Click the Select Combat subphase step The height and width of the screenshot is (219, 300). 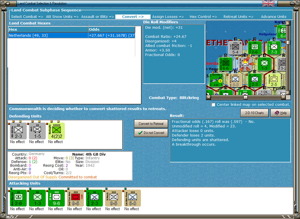click(27, 17)
